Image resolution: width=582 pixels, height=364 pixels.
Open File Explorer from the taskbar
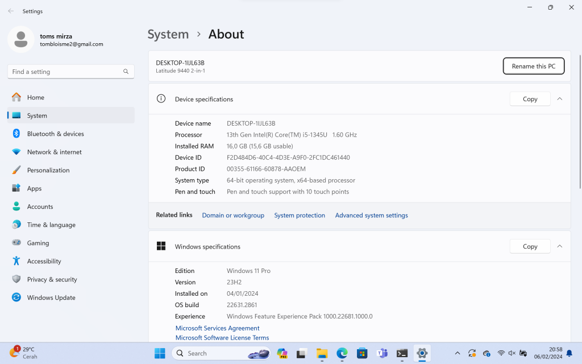click(322, 353)
